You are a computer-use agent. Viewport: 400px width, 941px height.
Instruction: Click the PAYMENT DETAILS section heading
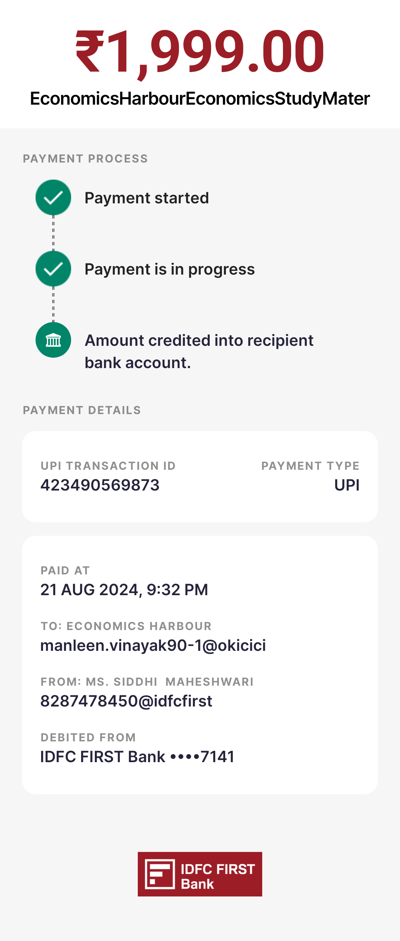point(82,410)
